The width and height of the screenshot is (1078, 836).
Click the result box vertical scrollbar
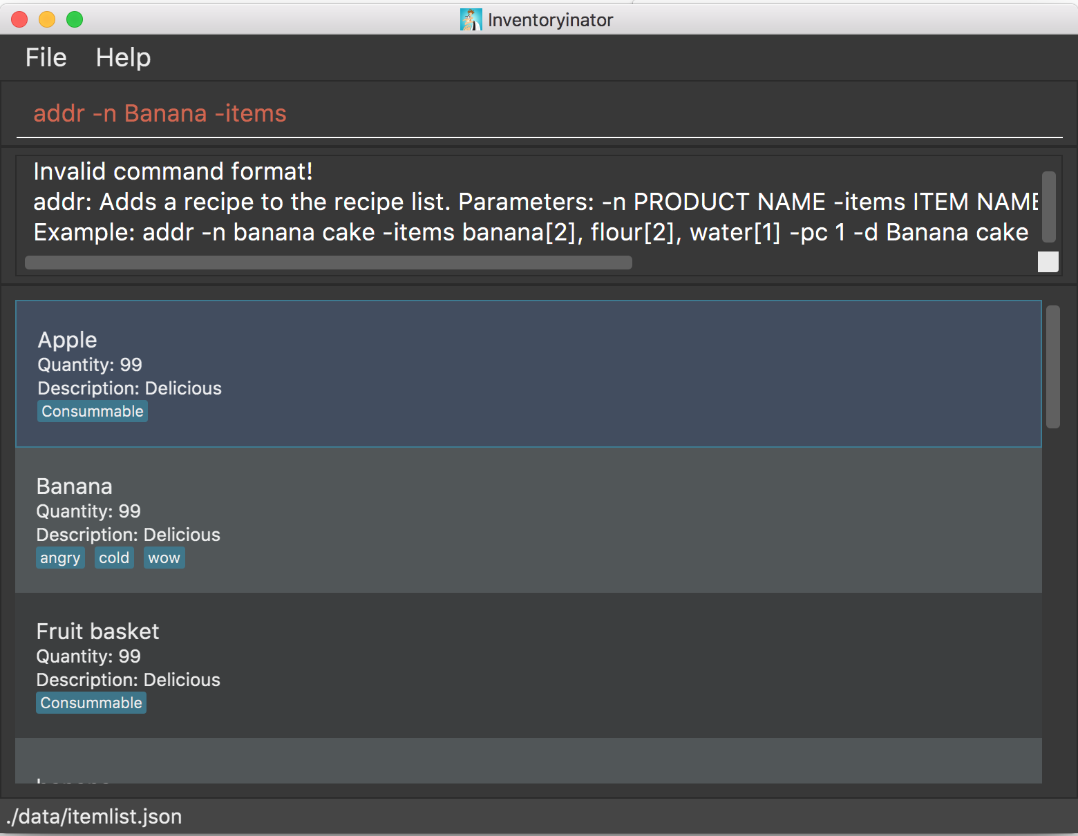coord(1048,207)
